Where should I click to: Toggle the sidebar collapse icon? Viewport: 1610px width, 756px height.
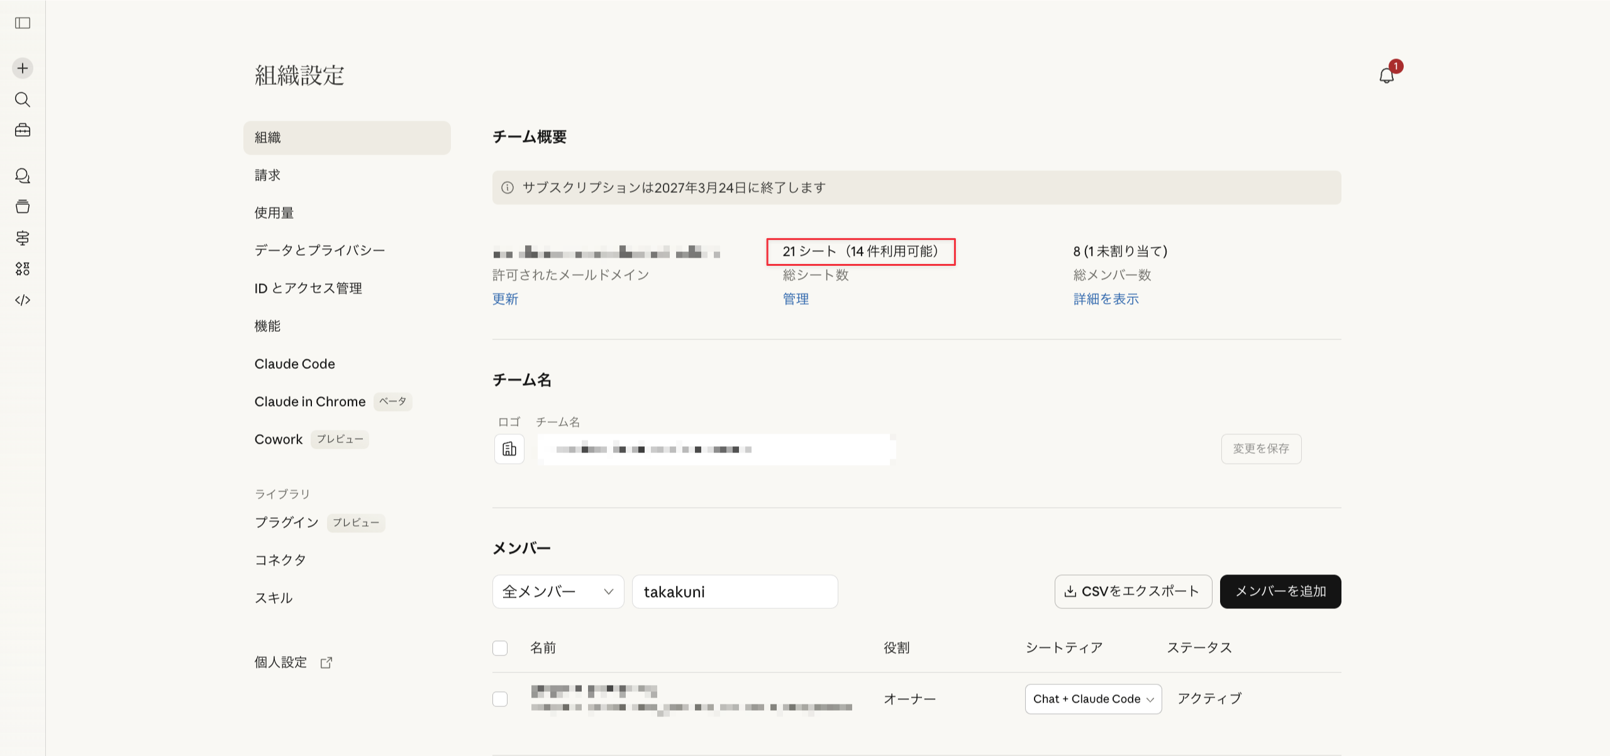pos(23,23)
